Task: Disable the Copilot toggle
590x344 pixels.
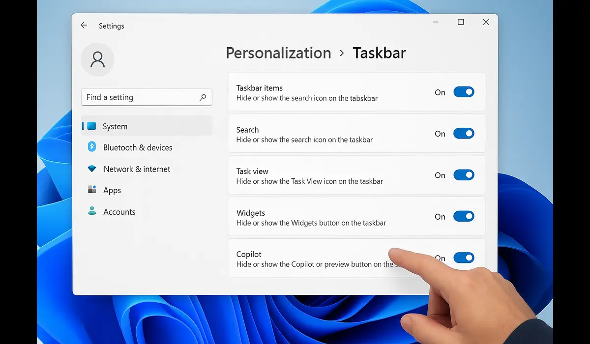Action: (464, 258)
